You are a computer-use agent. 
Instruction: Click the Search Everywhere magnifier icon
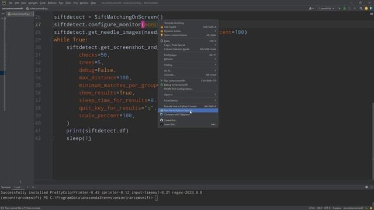pyautogui.click(x=361, y=8)
